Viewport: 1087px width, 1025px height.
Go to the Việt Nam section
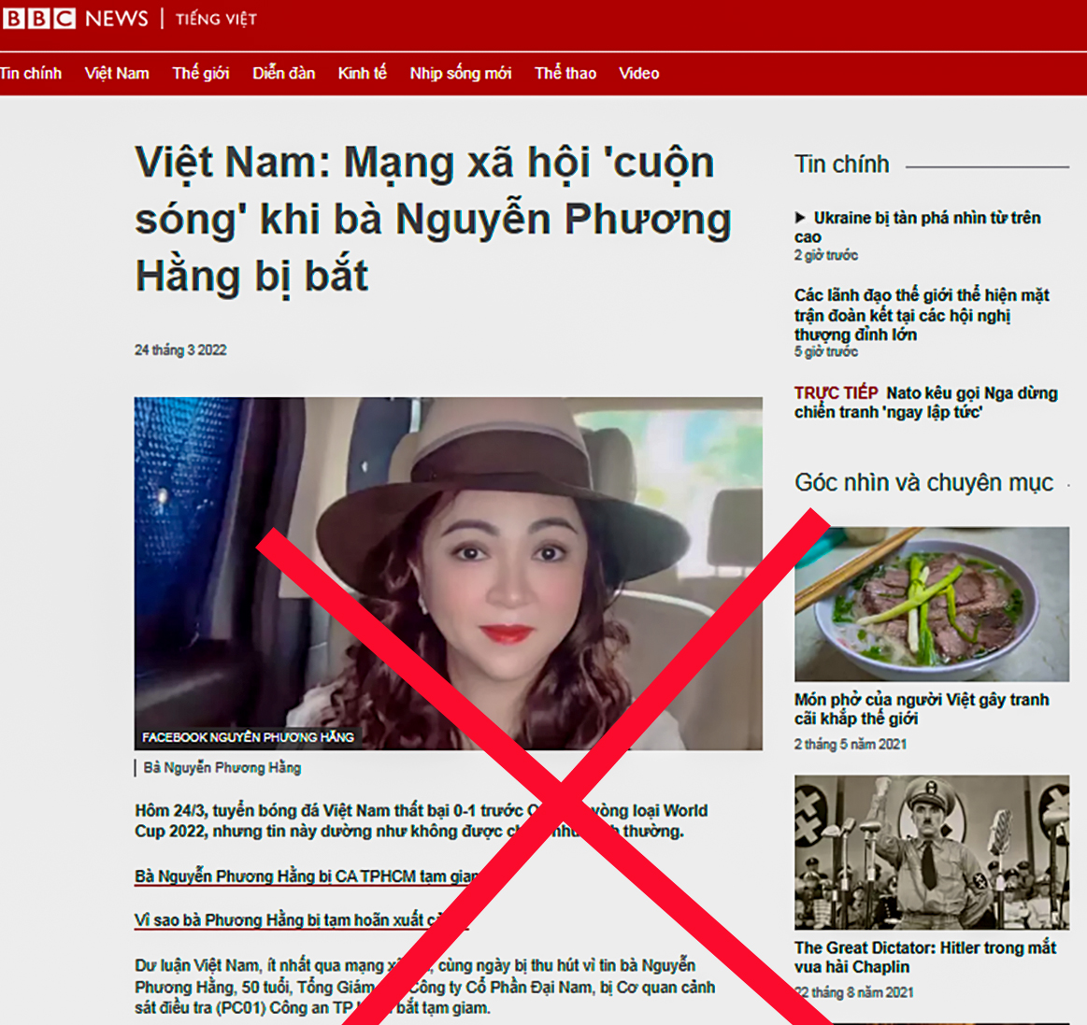tap(117, 74)
